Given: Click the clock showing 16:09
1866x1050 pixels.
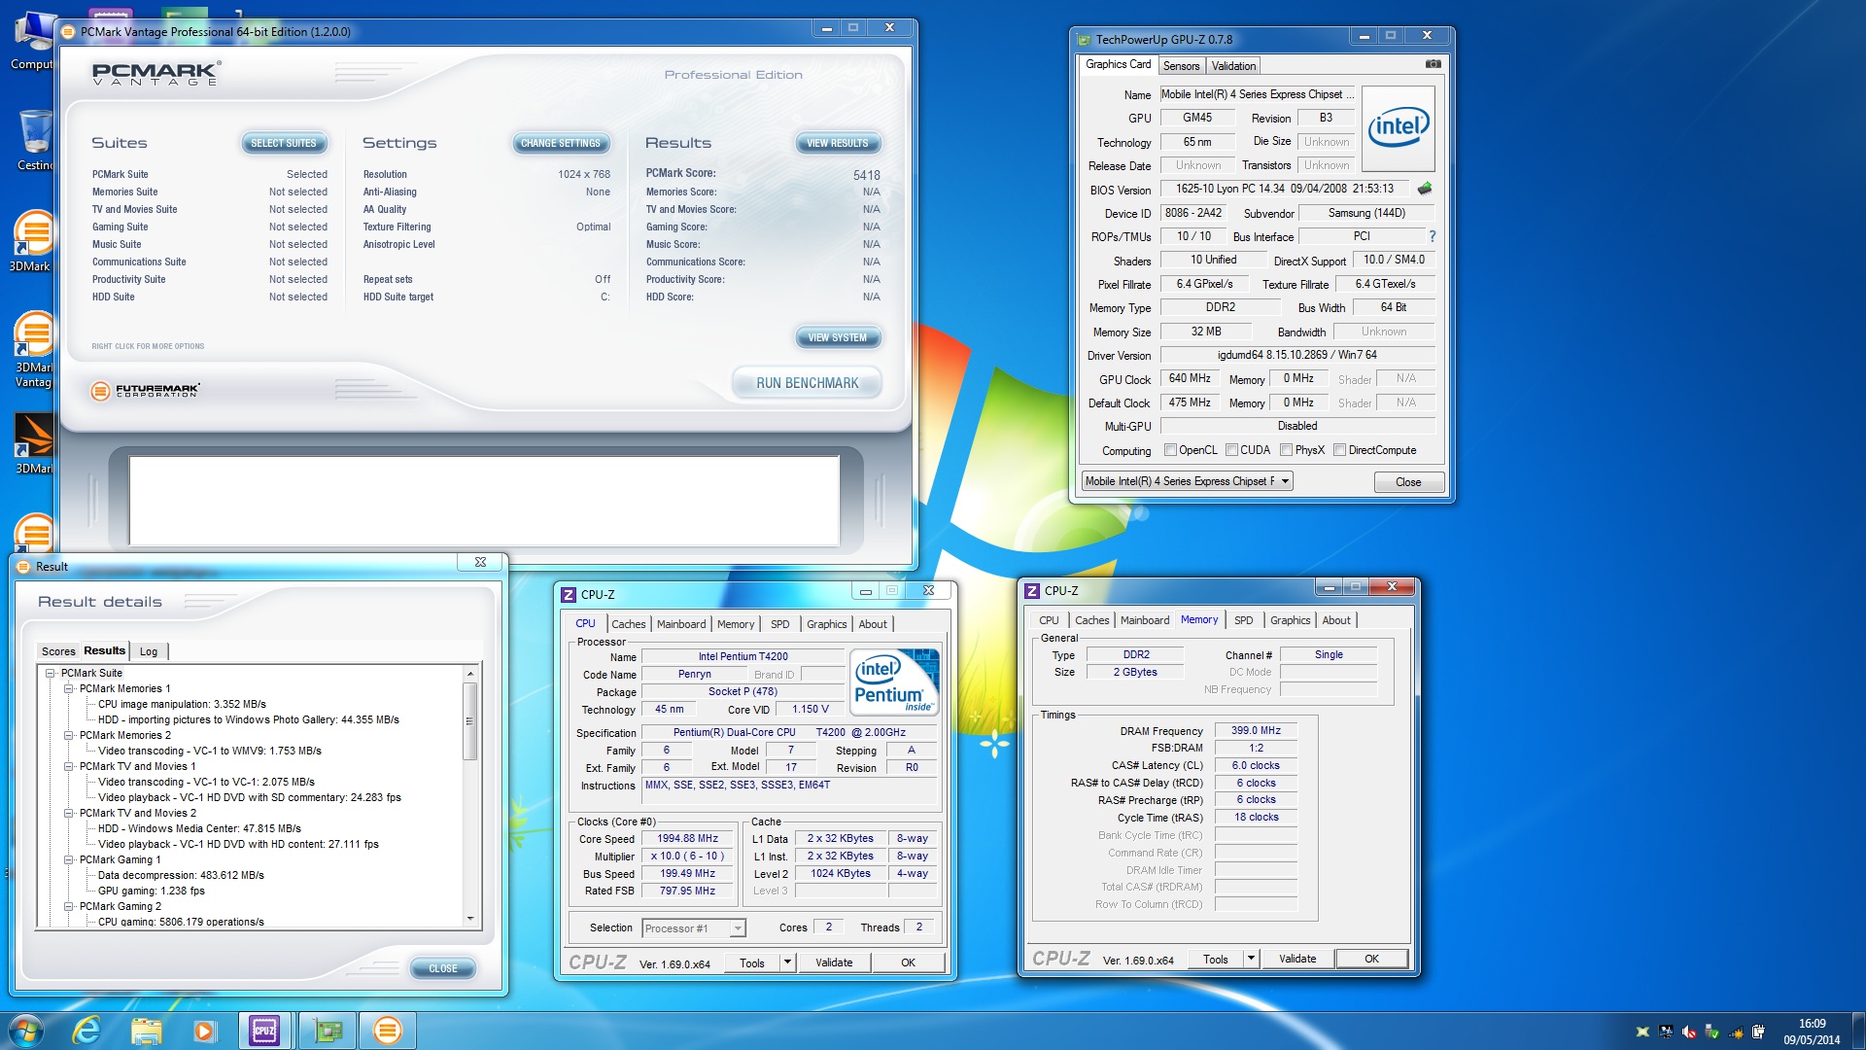Looking at the screenshot, I should point(1812,1024).
